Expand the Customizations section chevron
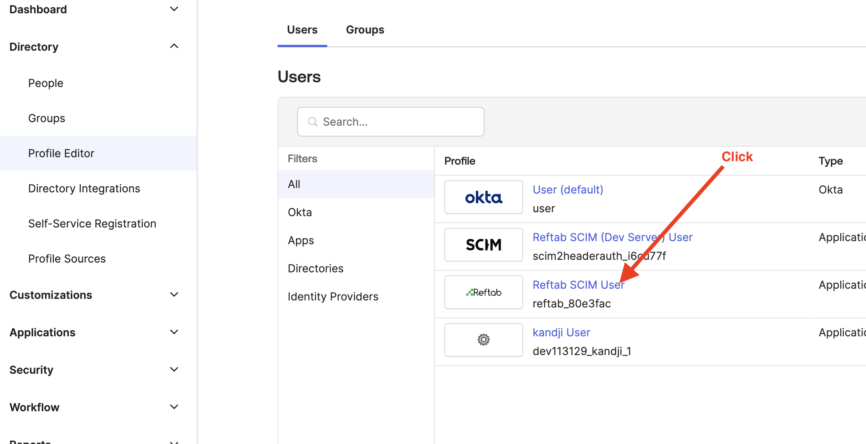The width and height of the screenshot is (866, 444). click(174, 295)
